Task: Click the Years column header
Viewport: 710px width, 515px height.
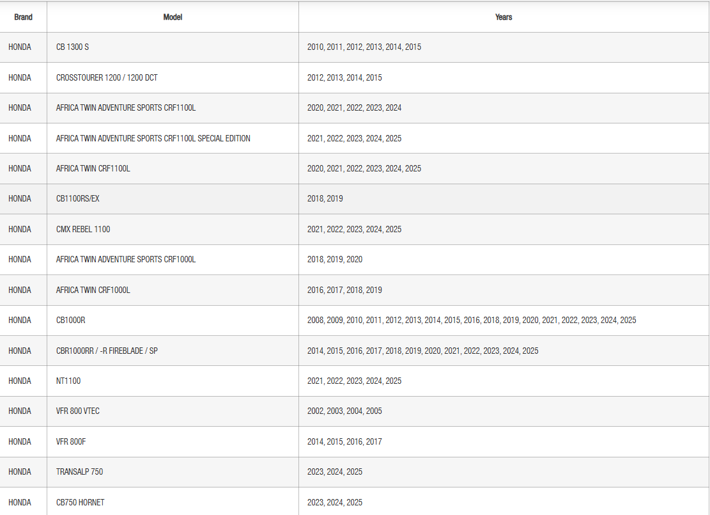Action: click(x=504, y=17)
